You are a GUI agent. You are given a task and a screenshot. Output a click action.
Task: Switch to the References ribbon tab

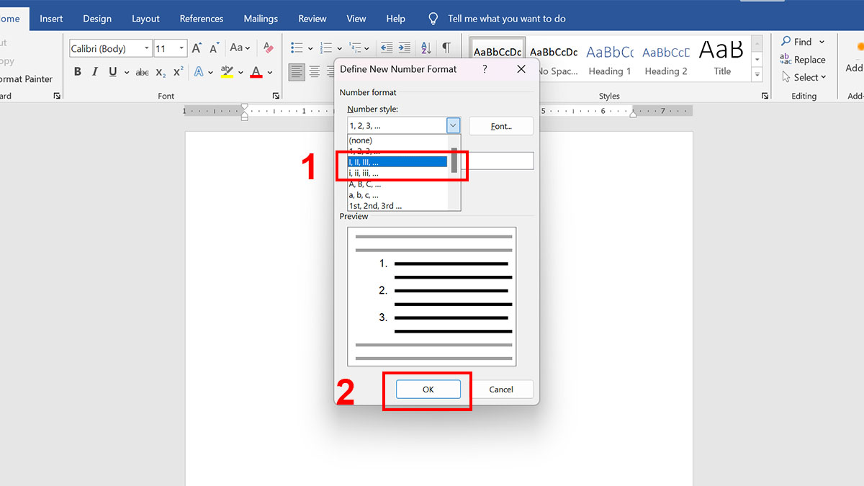click(x=201, y=19)
